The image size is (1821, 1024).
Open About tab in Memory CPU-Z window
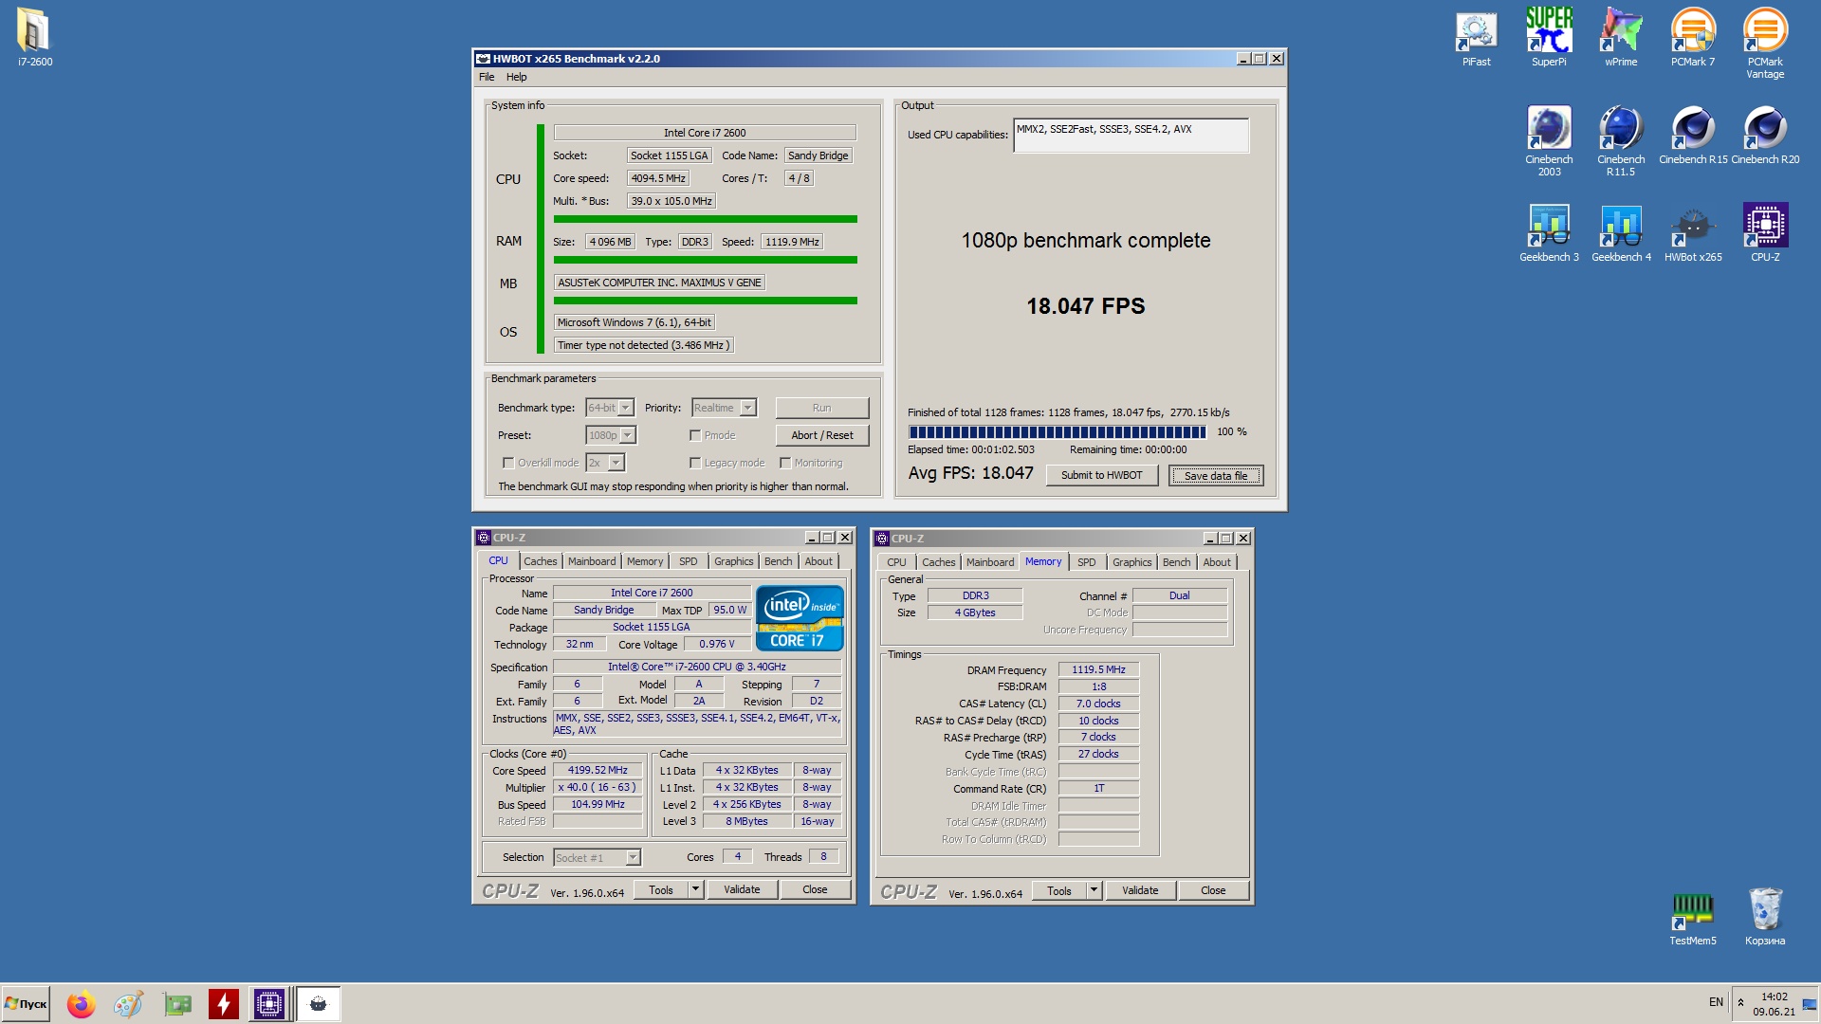1217,562
